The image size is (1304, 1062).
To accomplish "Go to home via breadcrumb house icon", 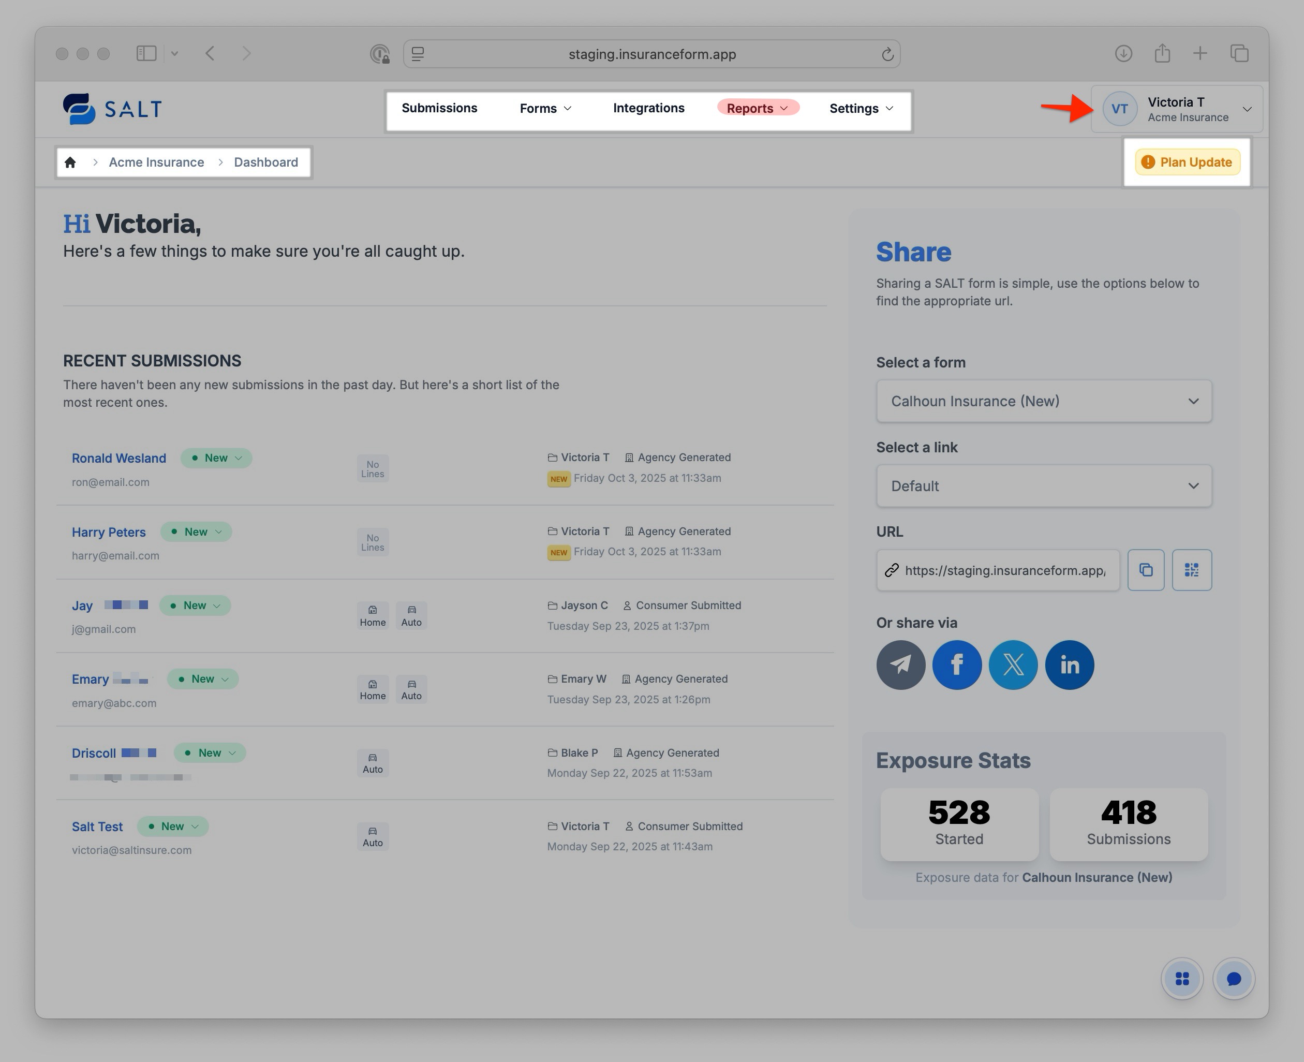I will (x=70, y=162).
